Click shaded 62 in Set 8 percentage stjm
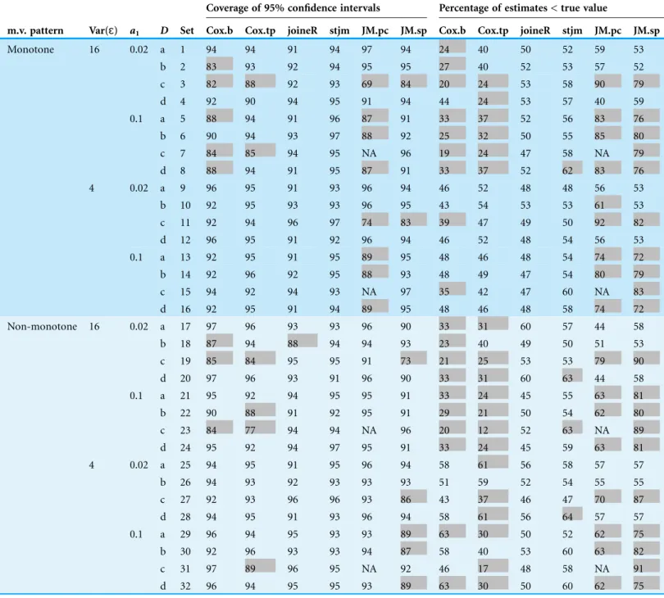Viewport: 664px width, 598px height. 572,168
